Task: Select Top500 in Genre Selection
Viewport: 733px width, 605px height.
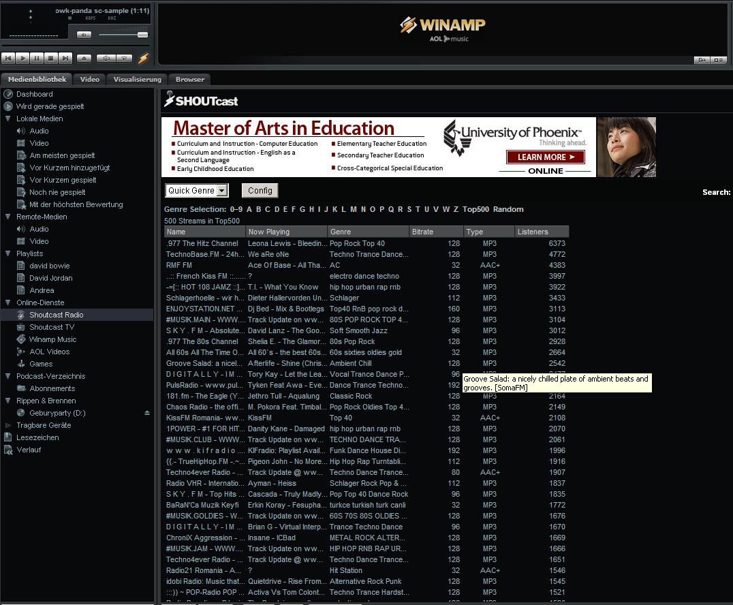Action: (475, 209)
